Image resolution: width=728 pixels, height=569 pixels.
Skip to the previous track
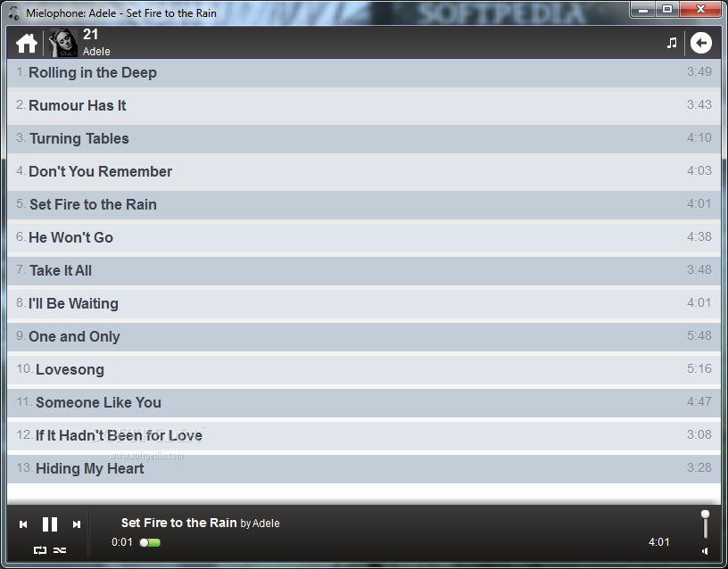pyautogui.click(x=23, y=524)
